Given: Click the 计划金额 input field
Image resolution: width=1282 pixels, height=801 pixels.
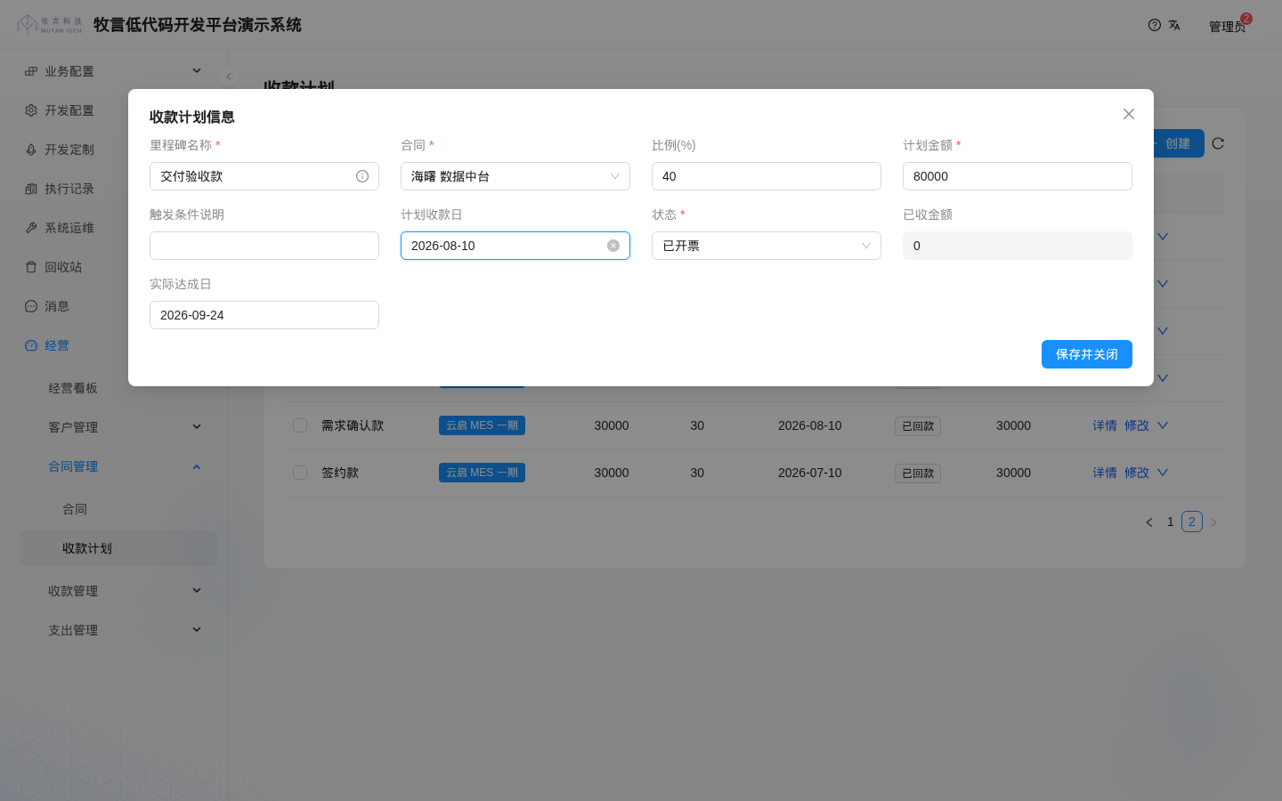Looking at the screenshot, I should 1018,176.
